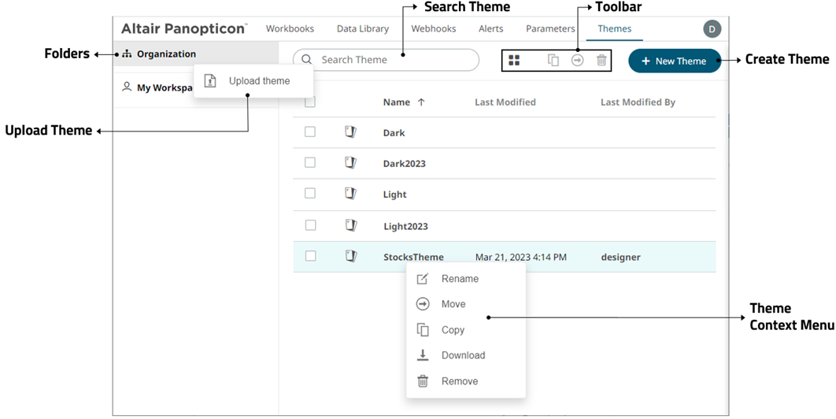Tick the Light theme checkbox
The image size is (836, 419).
pyautogui.click(x=310, y=194)
